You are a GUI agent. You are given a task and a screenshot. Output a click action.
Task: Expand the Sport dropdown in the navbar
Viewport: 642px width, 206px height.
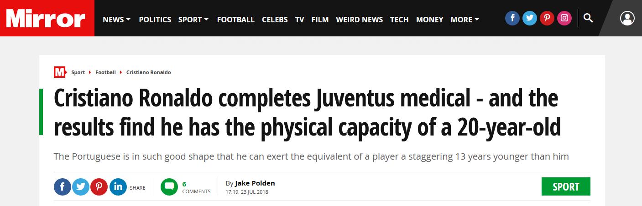tap(193, 20)
